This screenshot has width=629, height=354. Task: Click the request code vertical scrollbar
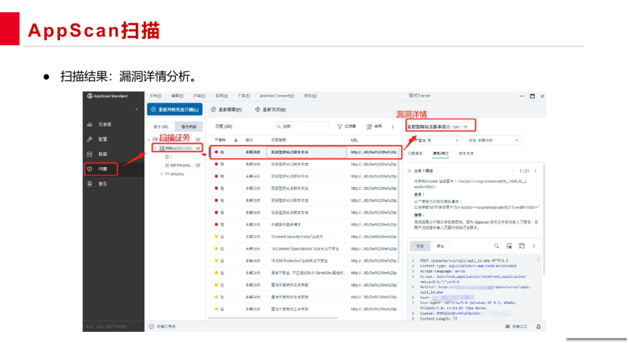point(538,259)
